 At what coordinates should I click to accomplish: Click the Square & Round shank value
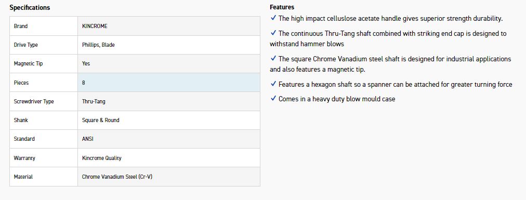pos(101,120)
